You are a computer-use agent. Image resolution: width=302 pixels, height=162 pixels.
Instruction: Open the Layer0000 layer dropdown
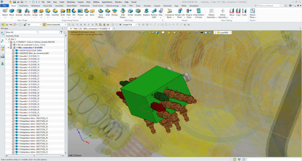pyautogui.click(x=230, y=32)
